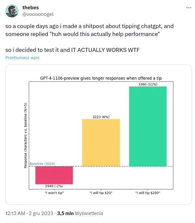Click the "I will tip $20" axis label

(x=101, y=193)
